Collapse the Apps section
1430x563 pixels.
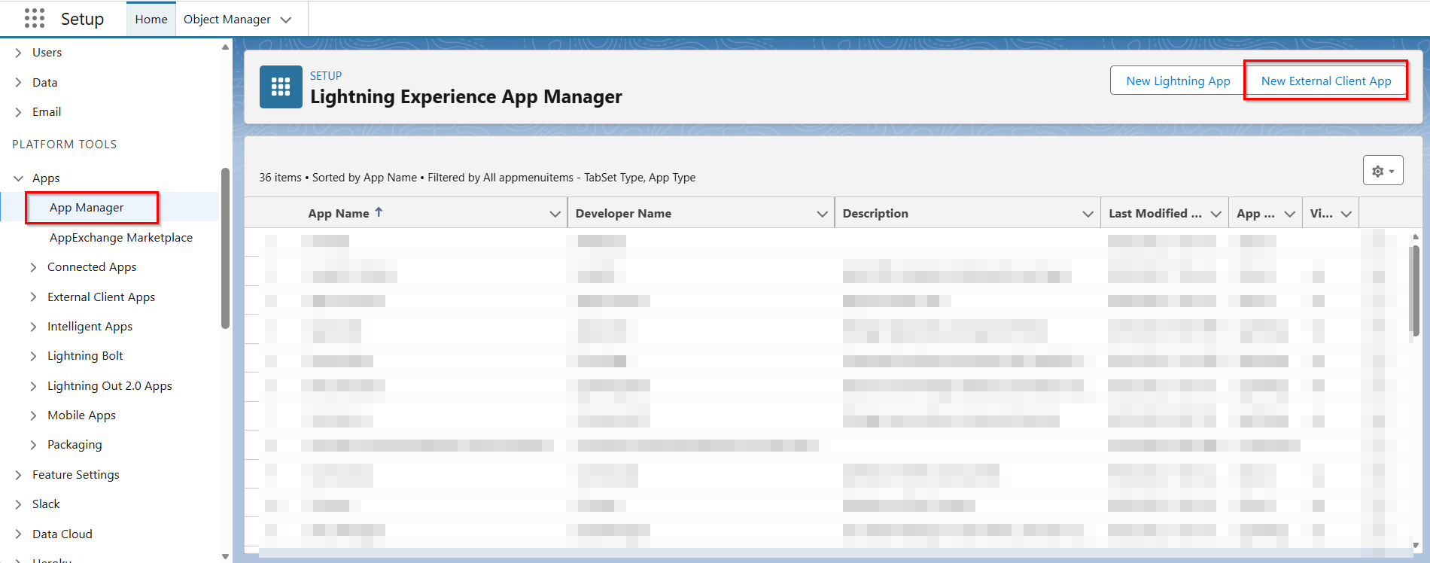[19, 178]
